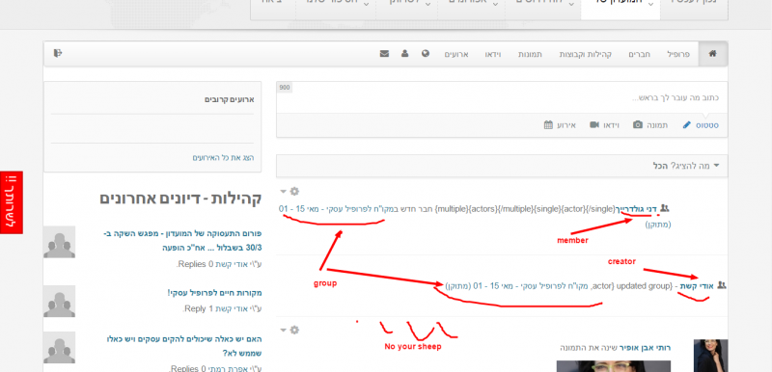Open the קהילות וקבוצות menu item

click(585, 54)
